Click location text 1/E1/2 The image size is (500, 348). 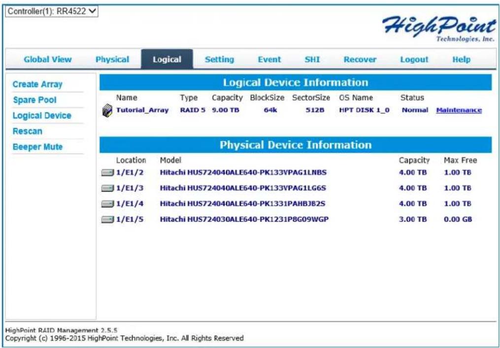coord(130,173)
